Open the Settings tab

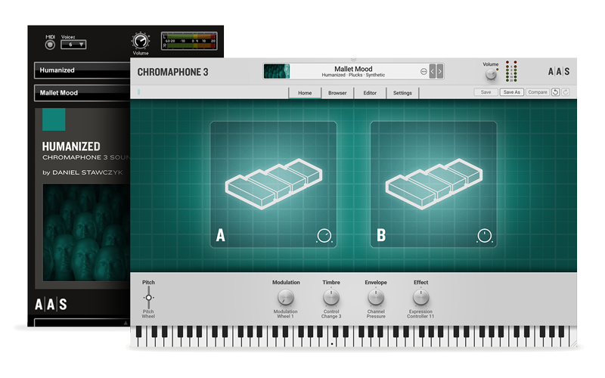click(402, 93)
